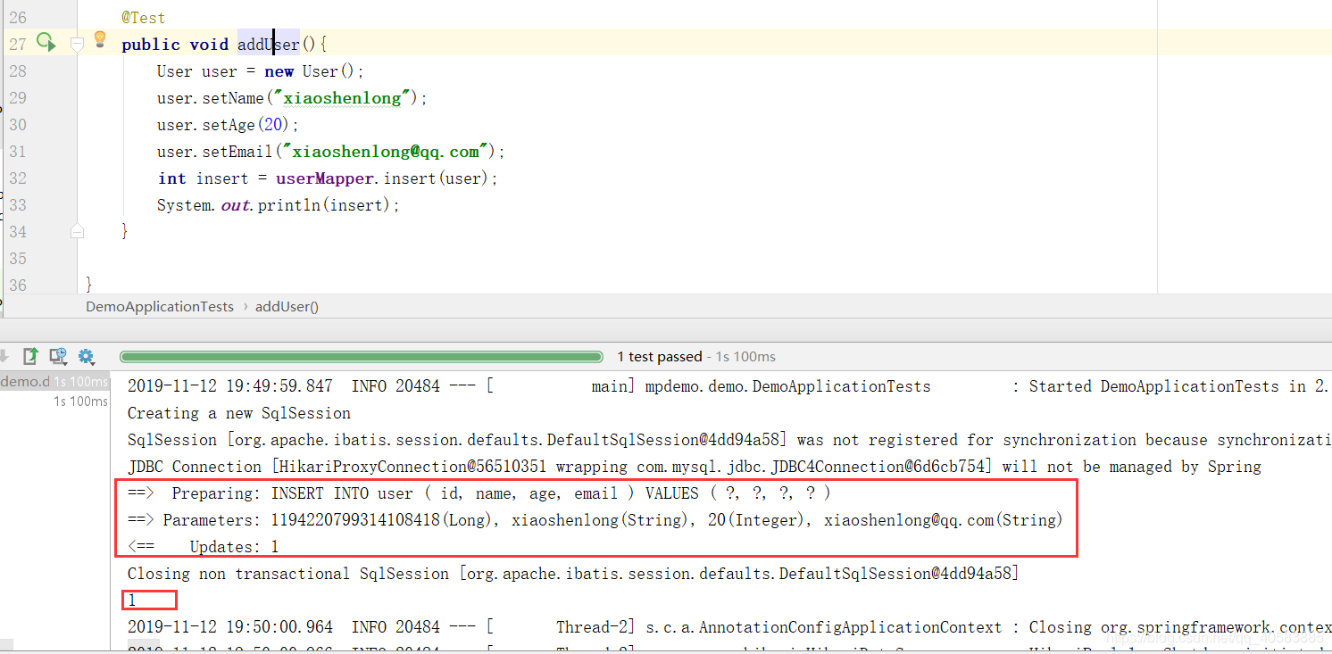
Task: Open the test history clock icon
Action: 59,356
